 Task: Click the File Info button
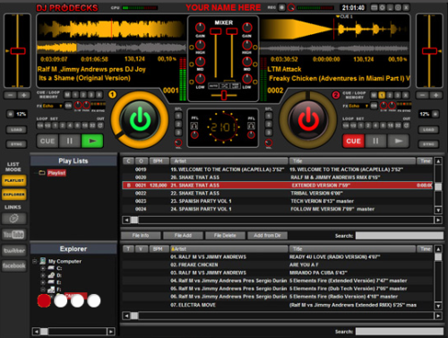pyautogui.click(x=141, y=236)
